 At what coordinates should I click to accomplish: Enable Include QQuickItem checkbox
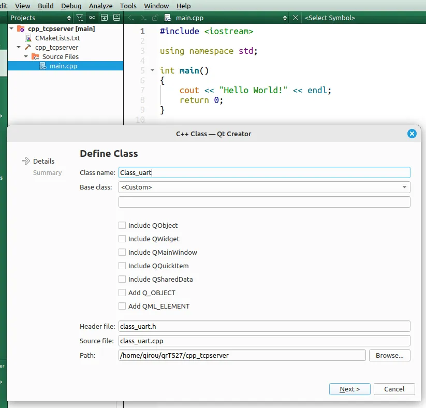pos(122,266)
